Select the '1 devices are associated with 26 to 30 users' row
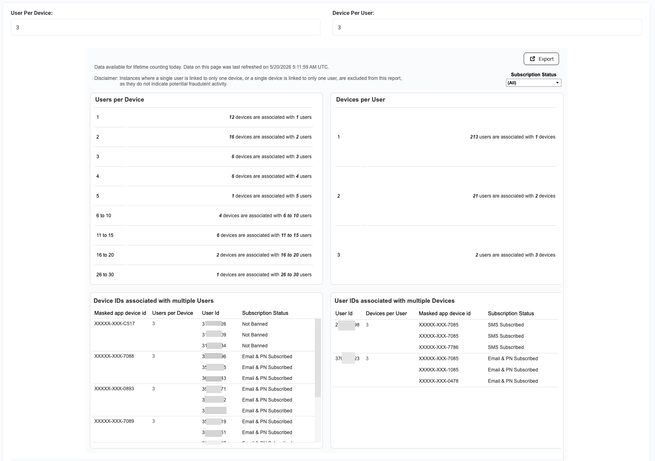 204,275
